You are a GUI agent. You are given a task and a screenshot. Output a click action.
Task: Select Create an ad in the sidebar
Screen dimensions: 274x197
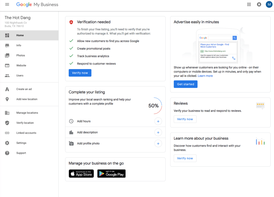point(29,89)
